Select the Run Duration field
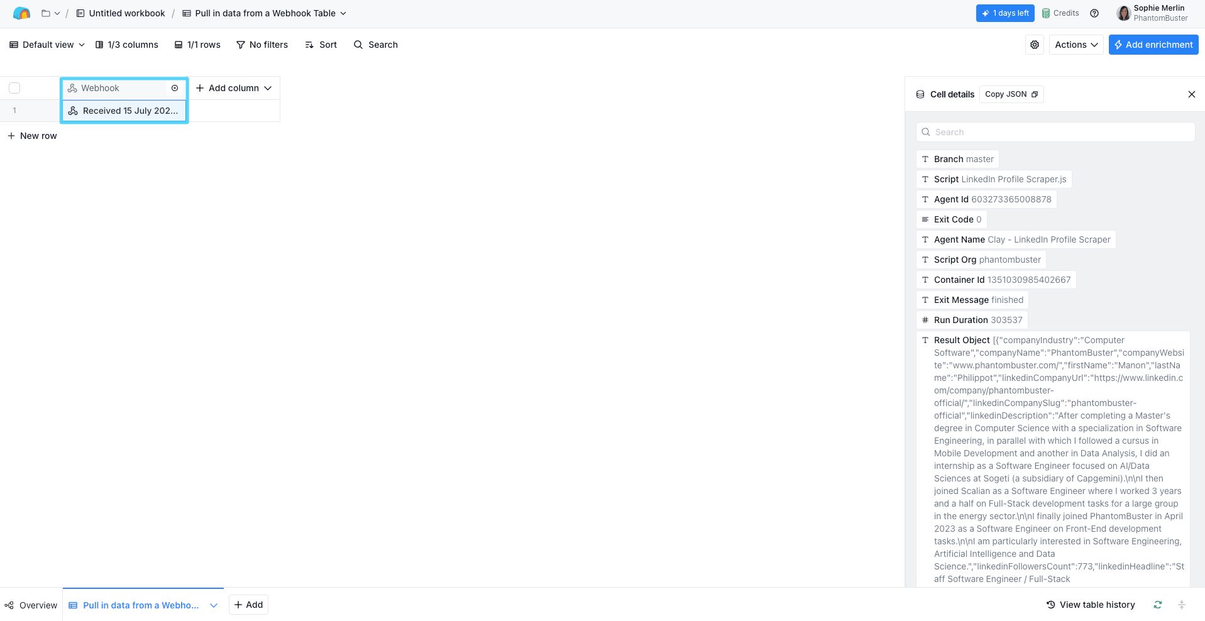The height and width of the screenshot is (621, 1205). point(972,320)
